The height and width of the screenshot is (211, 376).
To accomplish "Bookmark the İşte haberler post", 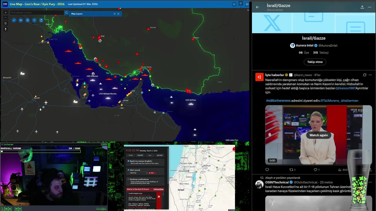I will point(364,169).
